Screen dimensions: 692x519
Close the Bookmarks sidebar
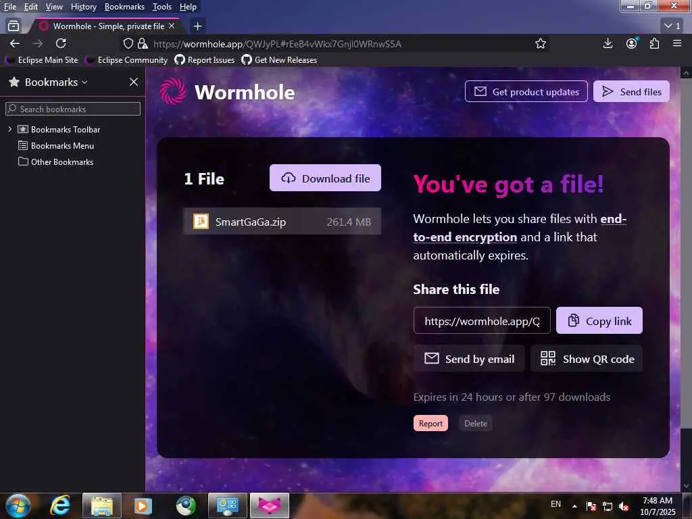tap(134, 82)
